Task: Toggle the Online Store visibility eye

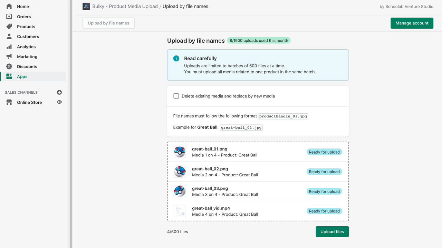Action: [x=59, y=102]
